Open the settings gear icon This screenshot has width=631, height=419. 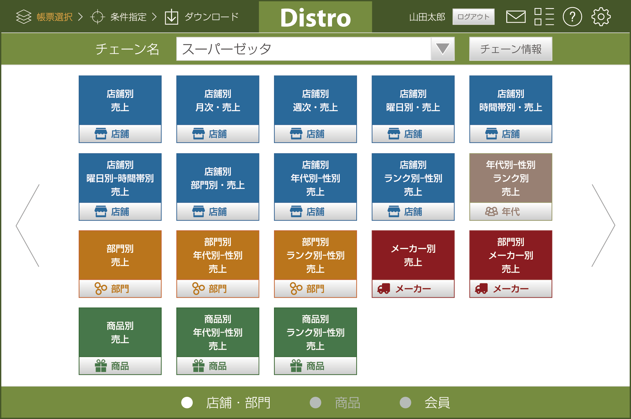pos(601,17)
